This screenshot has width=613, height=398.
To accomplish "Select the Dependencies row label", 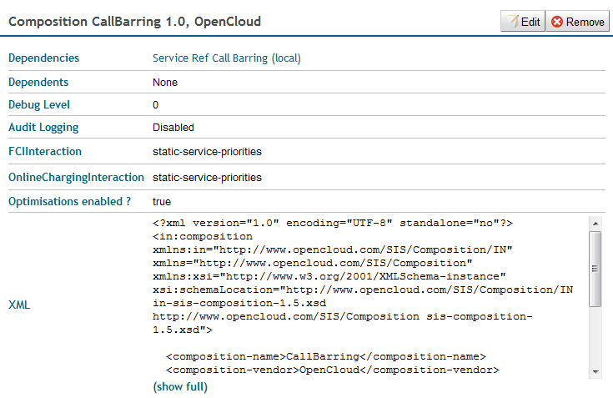I will tap(44, 58).
